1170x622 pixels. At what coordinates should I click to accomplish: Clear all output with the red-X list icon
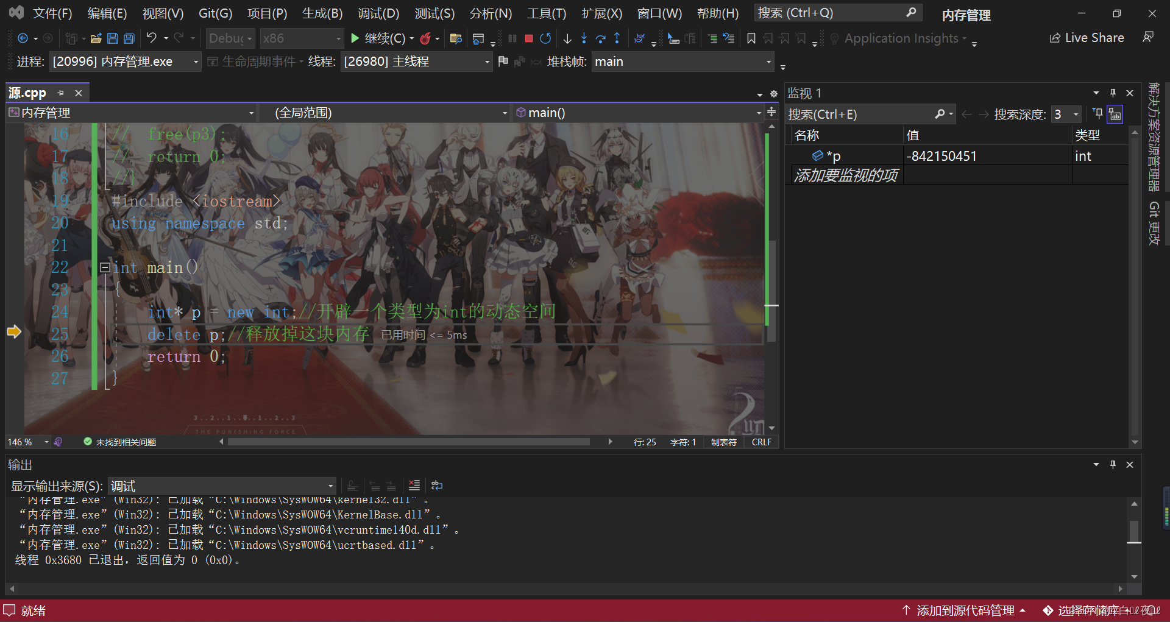(x=414, y=486)
